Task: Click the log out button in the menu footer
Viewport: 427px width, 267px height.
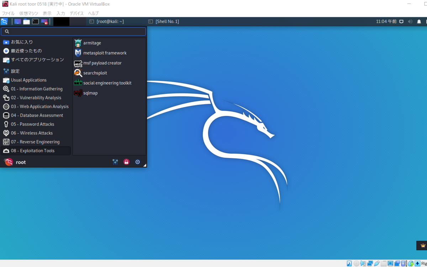Action: tap(138, 162)
